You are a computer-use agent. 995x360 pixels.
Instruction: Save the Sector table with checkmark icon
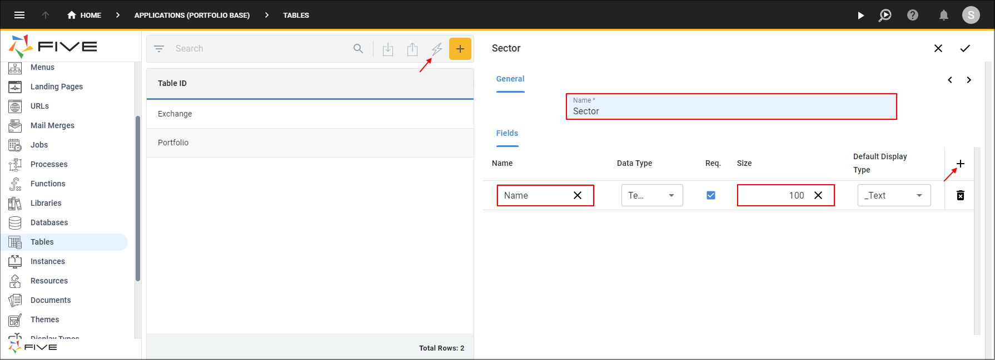[x=965, y=48]
